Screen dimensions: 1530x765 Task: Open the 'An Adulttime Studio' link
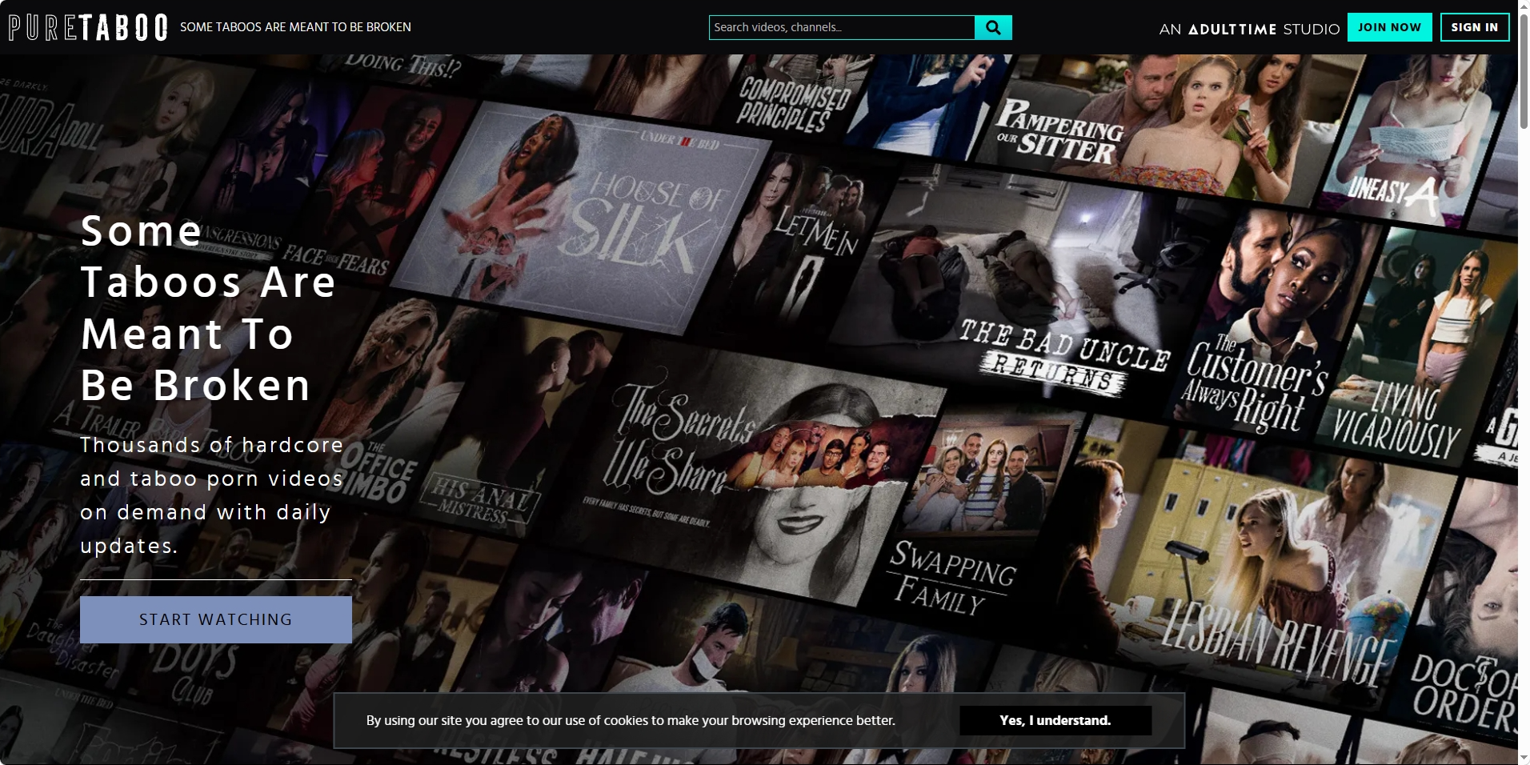(x=1249, y=29)
